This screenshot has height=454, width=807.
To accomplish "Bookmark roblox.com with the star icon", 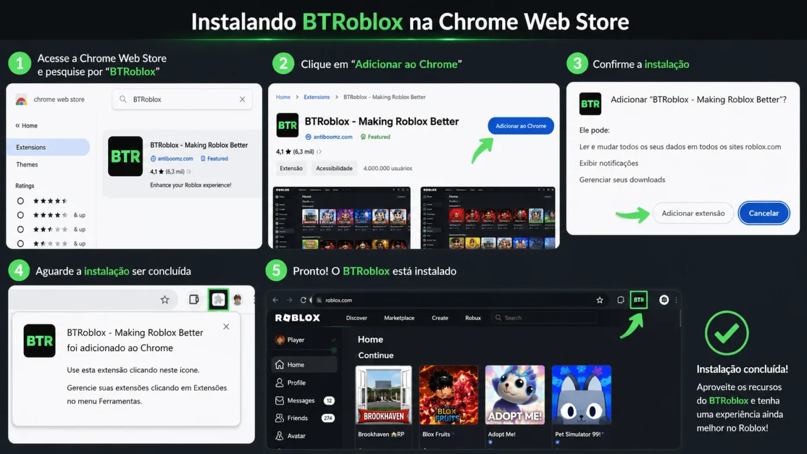I will (x=599, y=300).
